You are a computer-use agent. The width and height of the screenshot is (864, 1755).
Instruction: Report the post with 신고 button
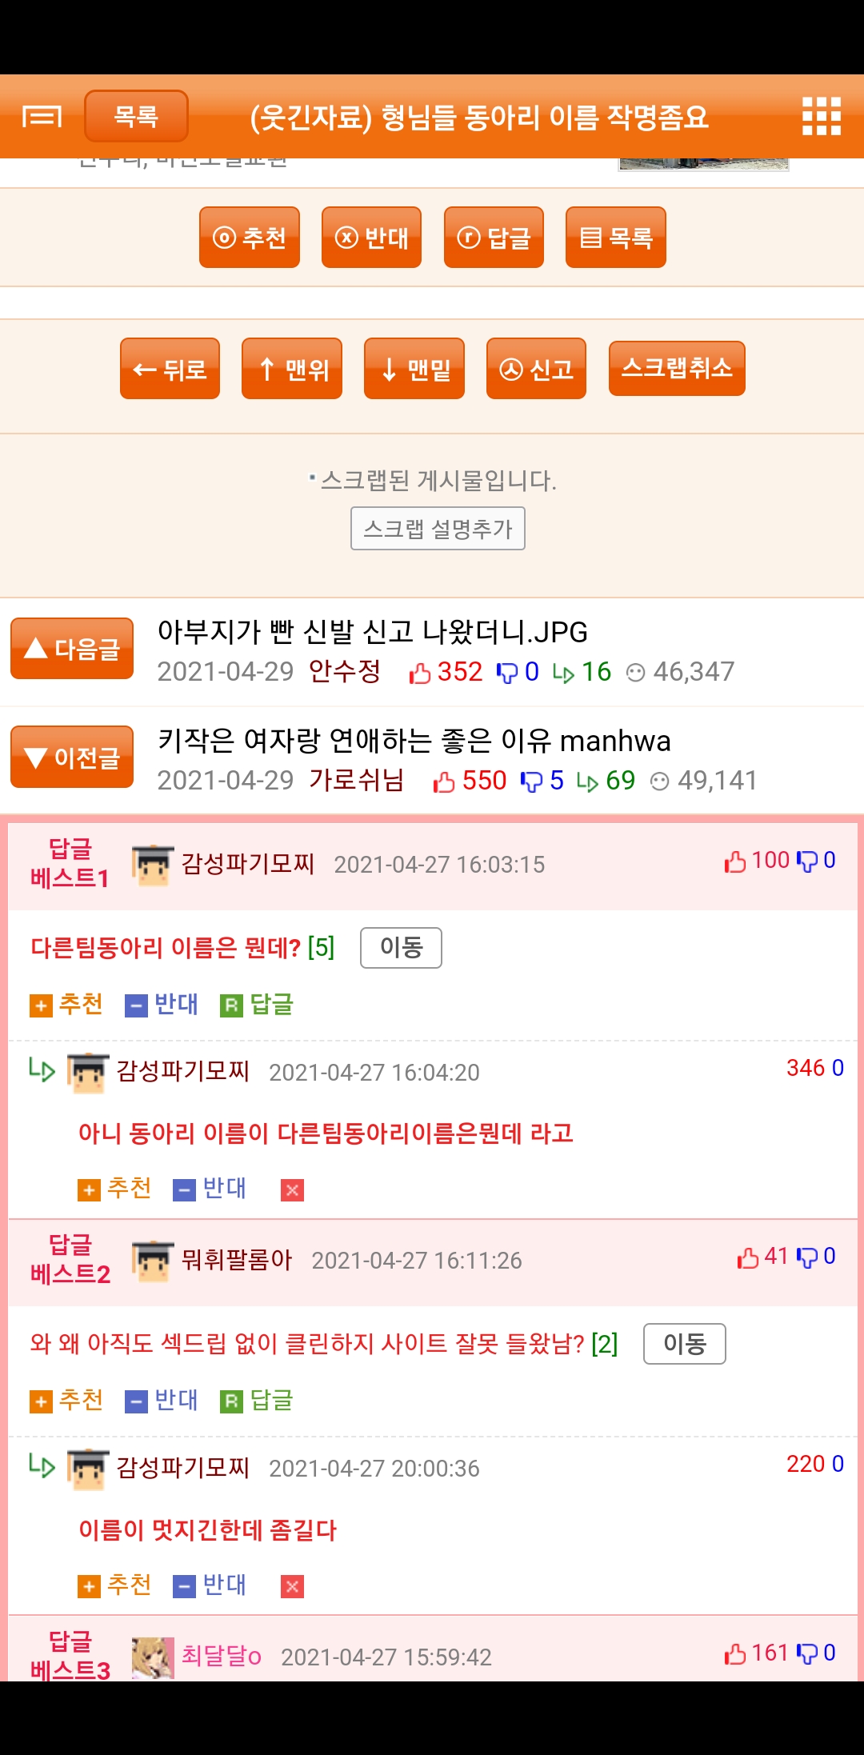point(536,369)
